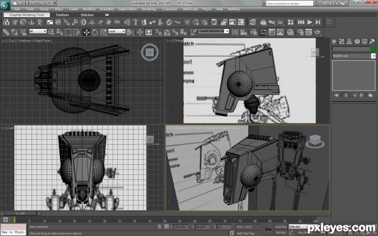
Task: Click the top viewport ViewCube
Action: pyautogui.click(x=150, y=52)
